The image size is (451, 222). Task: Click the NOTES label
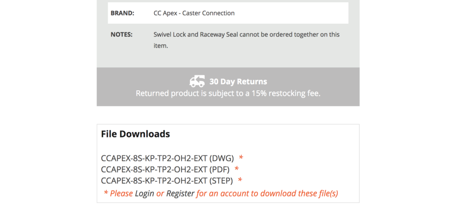click(122, 34)
